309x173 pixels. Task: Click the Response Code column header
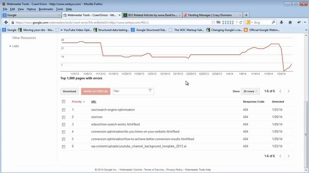pos(253,102)
